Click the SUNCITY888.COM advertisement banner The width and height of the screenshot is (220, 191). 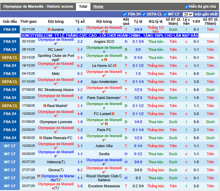pyautogui.click(x=109, y=35)
